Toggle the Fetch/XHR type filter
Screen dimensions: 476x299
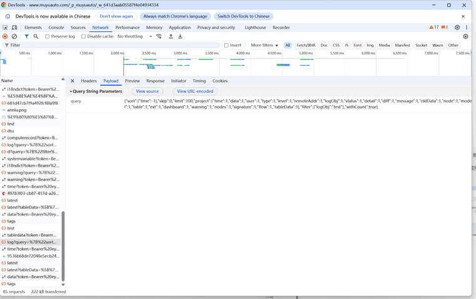coord(306,45)
